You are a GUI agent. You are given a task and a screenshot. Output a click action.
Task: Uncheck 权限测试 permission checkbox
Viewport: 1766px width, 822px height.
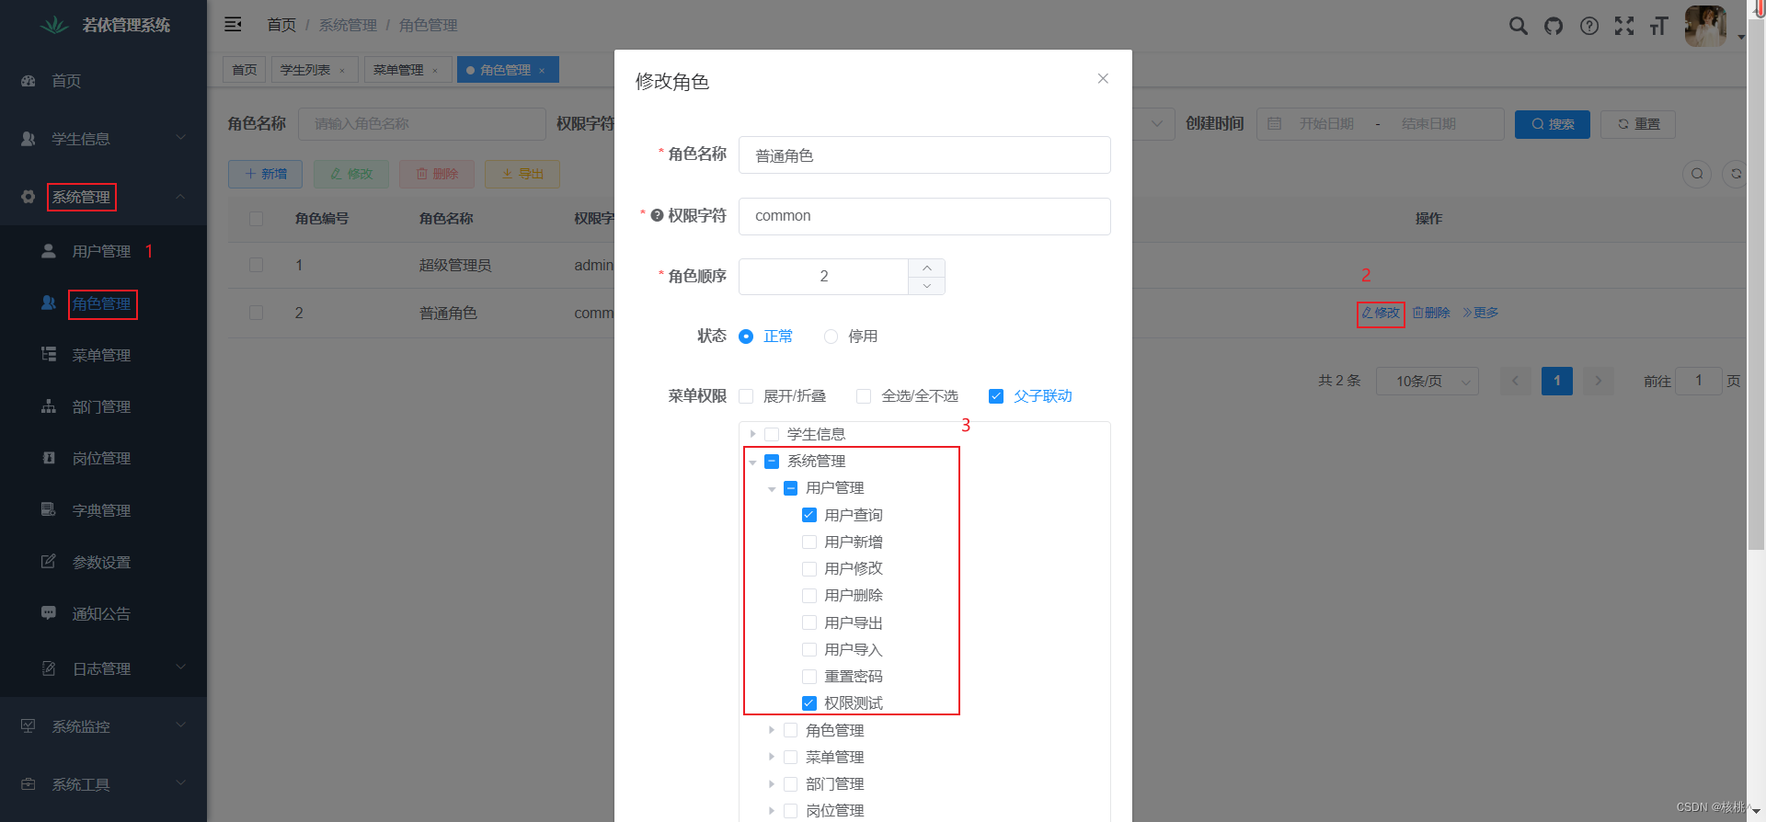point(809,703)
